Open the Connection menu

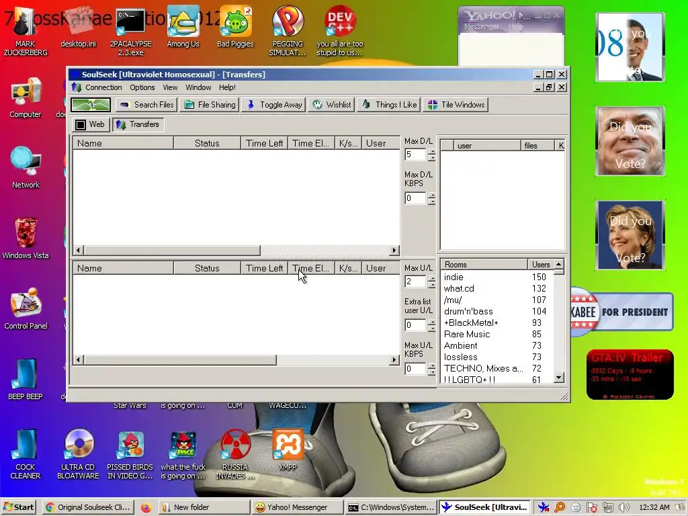tap(103, 87)
